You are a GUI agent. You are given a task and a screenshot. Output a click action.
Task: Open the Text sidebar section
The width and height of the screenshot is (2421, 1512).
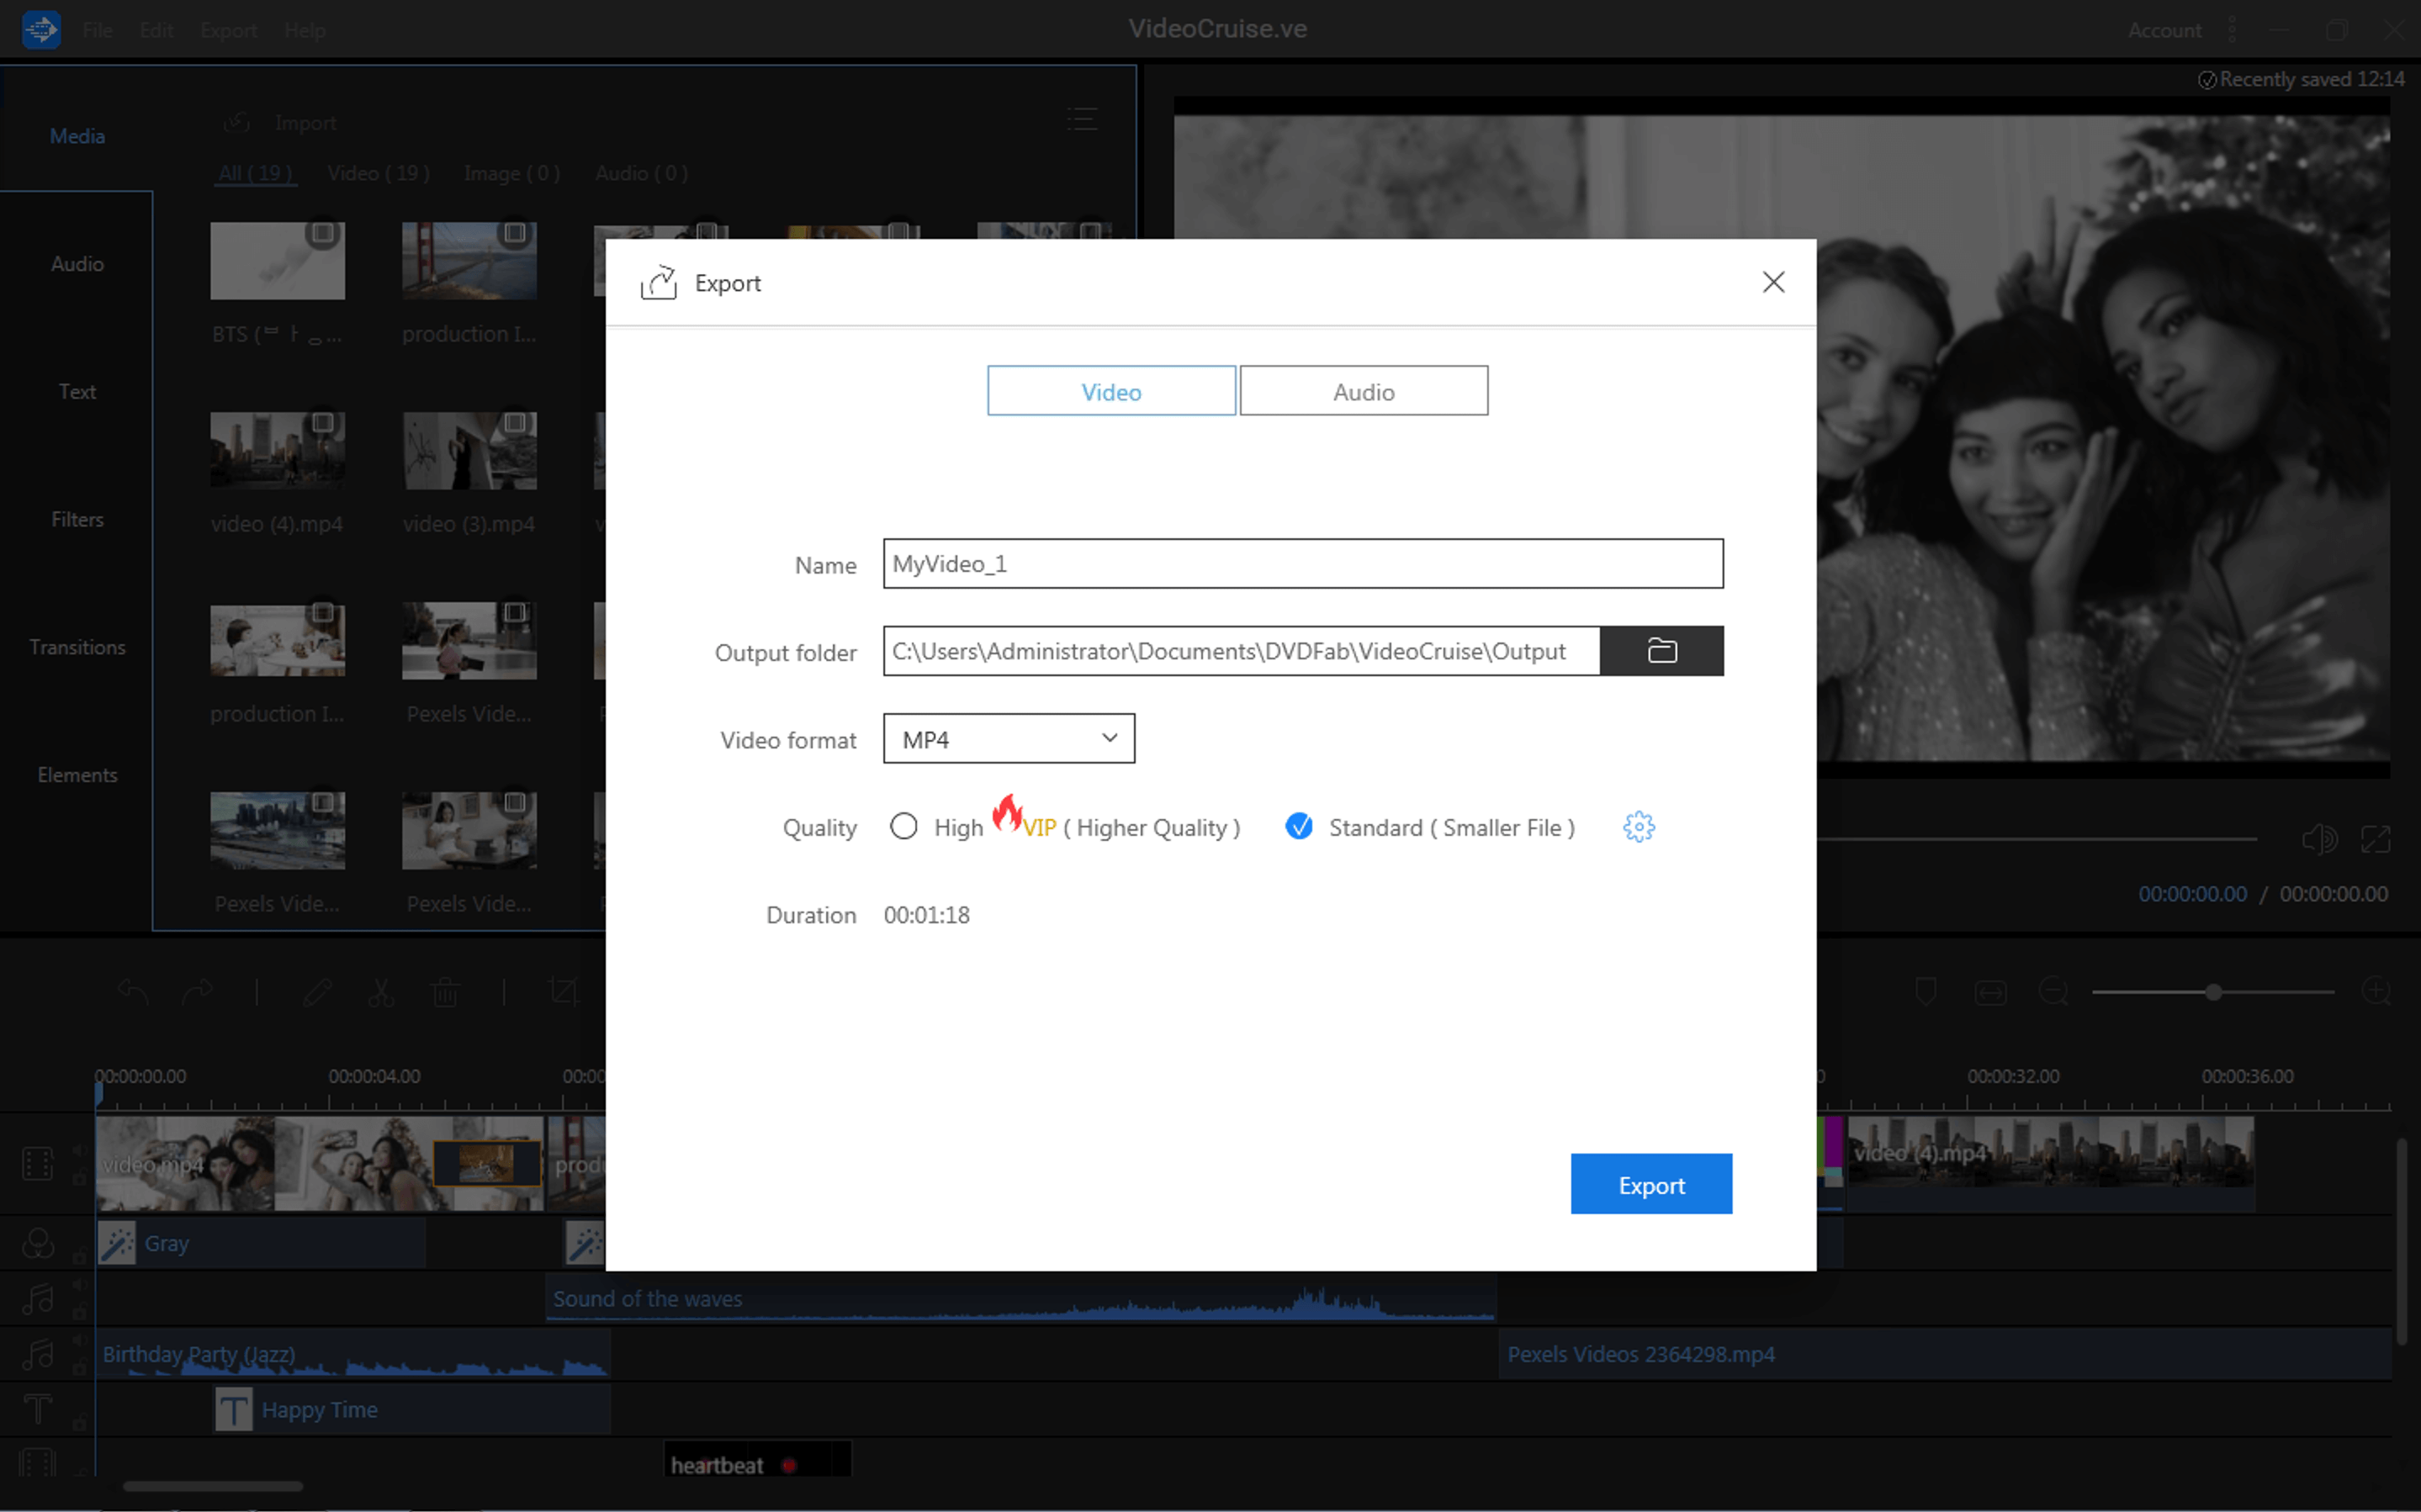[77, 391]
